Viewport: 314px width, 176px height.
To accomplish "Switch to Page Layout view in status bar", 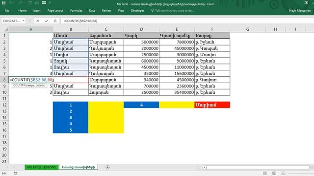I will click(274, 173).
